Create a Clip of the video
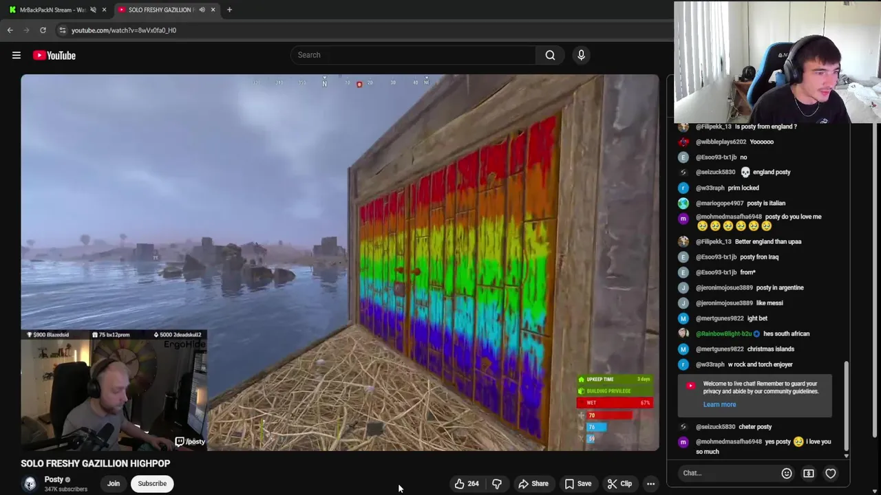The image size is (881, 495). (619, 483)
